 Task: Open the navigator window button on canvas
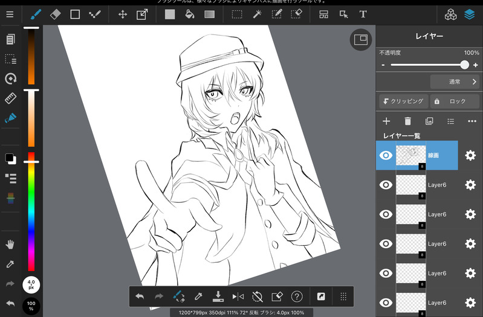(361, 40)
